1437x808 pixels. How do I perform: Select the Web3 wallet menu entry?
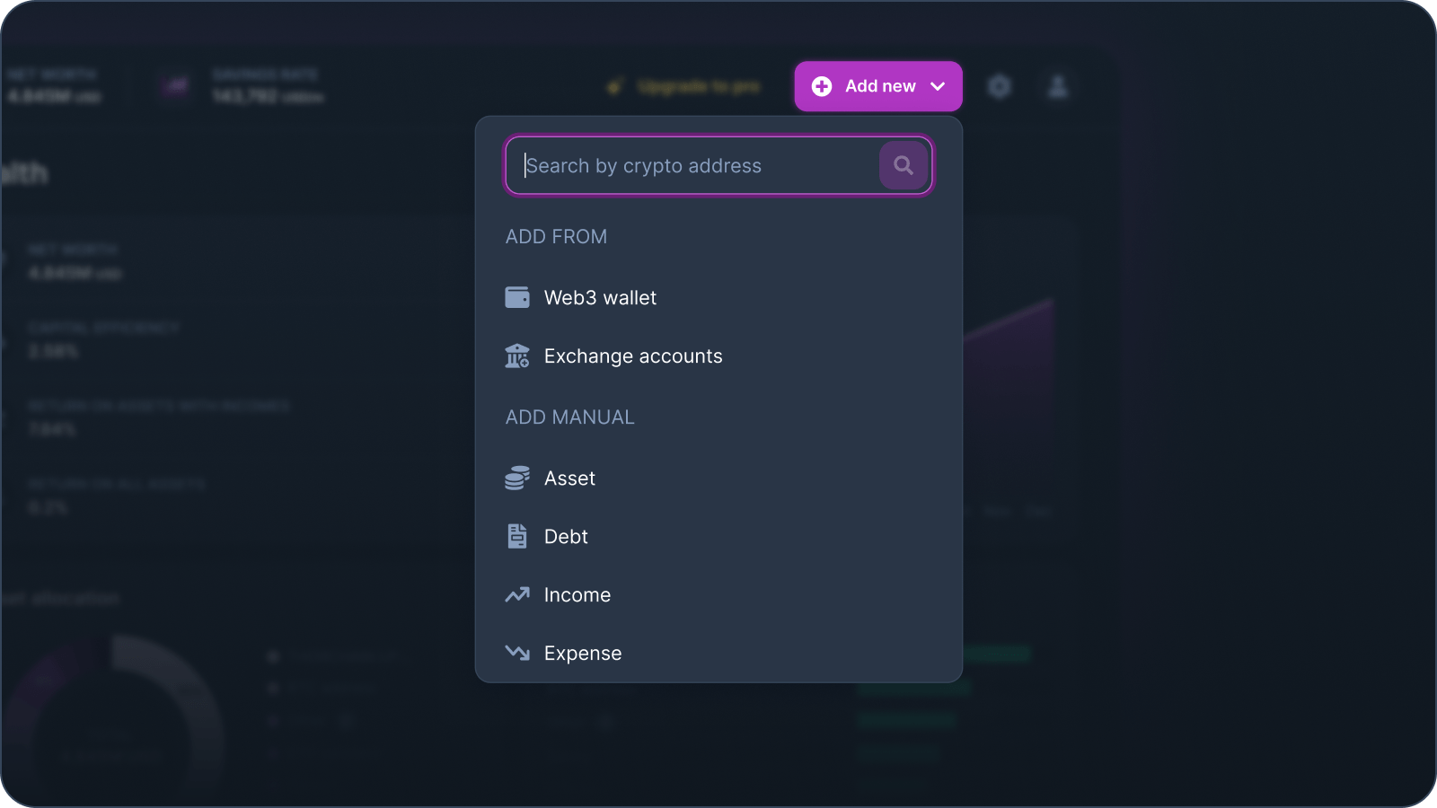600,297
